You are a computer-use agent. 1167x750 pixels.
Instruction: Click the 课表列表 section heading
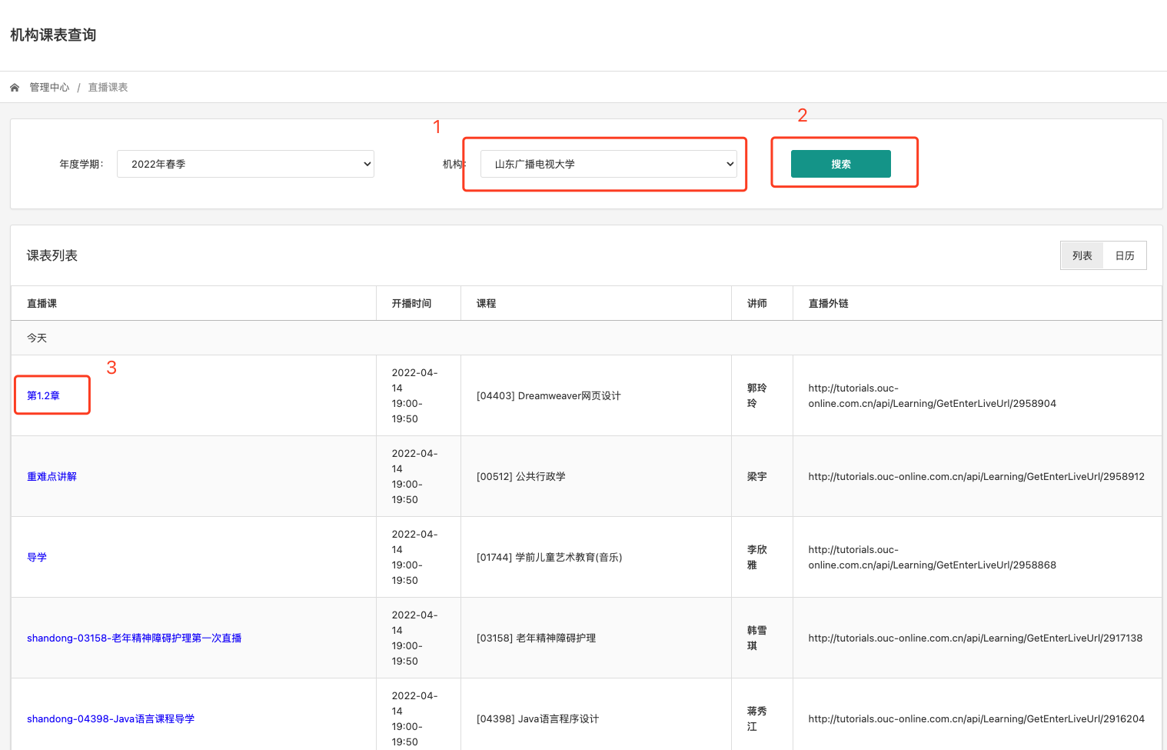click(x=52, y=255)
